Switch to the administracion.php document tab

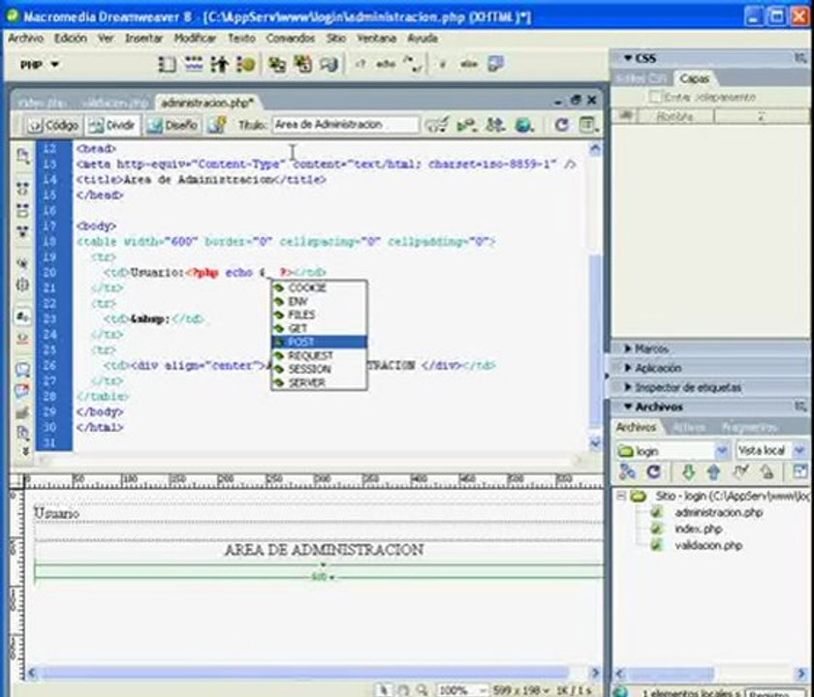click(x=207, y=103)
